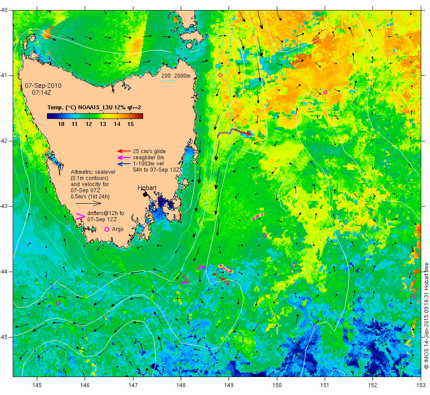Screen dimensions: 430x395
Task: Click the 'Hobart' city label
Action: click(x=147, y=188)
